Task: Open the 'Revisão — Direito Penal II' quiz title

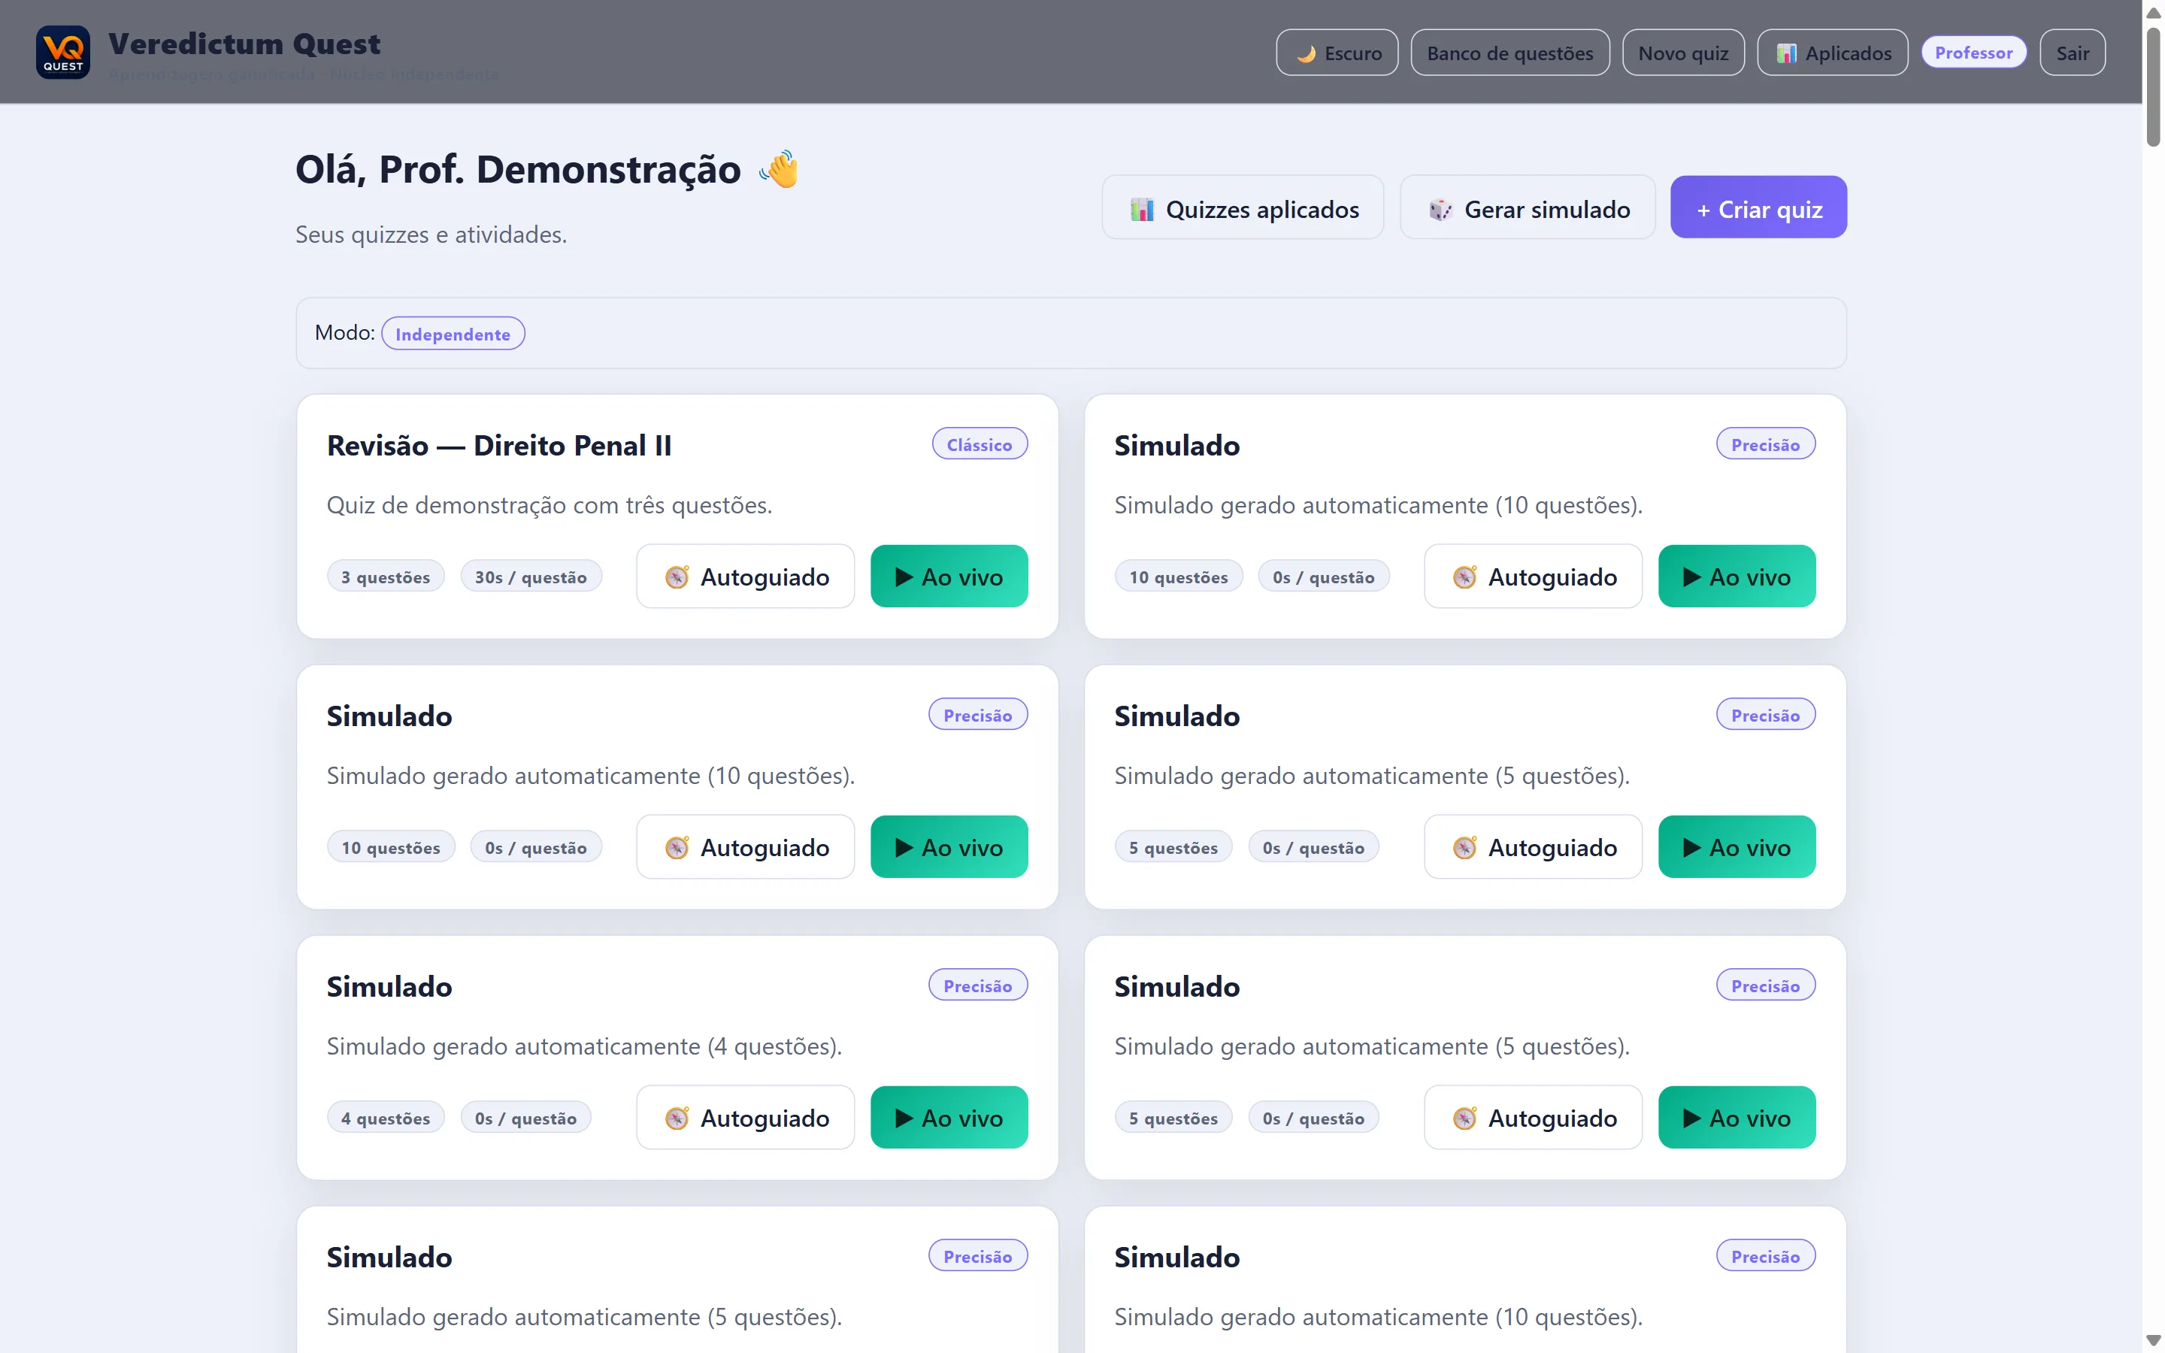Action: (x=499, y=446)
